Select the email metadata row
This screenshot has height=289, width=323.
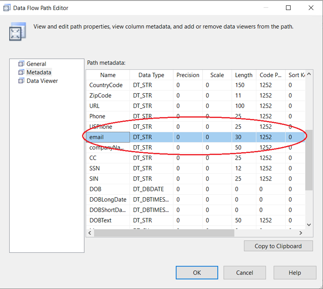coord(96,137)
